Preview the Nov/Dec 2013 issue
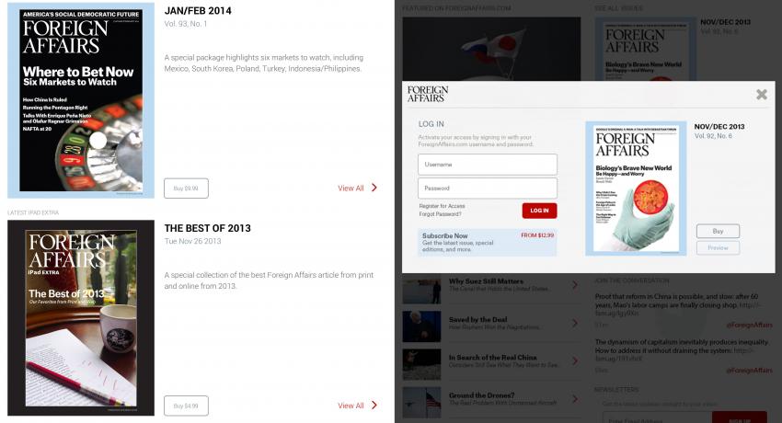The image size is (782, 423). pos(718,247)
